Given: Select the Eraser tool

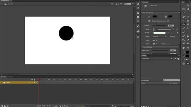Looking at the screenshot, I should point(184,44).
